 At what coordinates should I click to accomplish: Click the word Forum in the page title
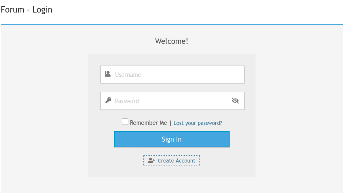point(13,10)
